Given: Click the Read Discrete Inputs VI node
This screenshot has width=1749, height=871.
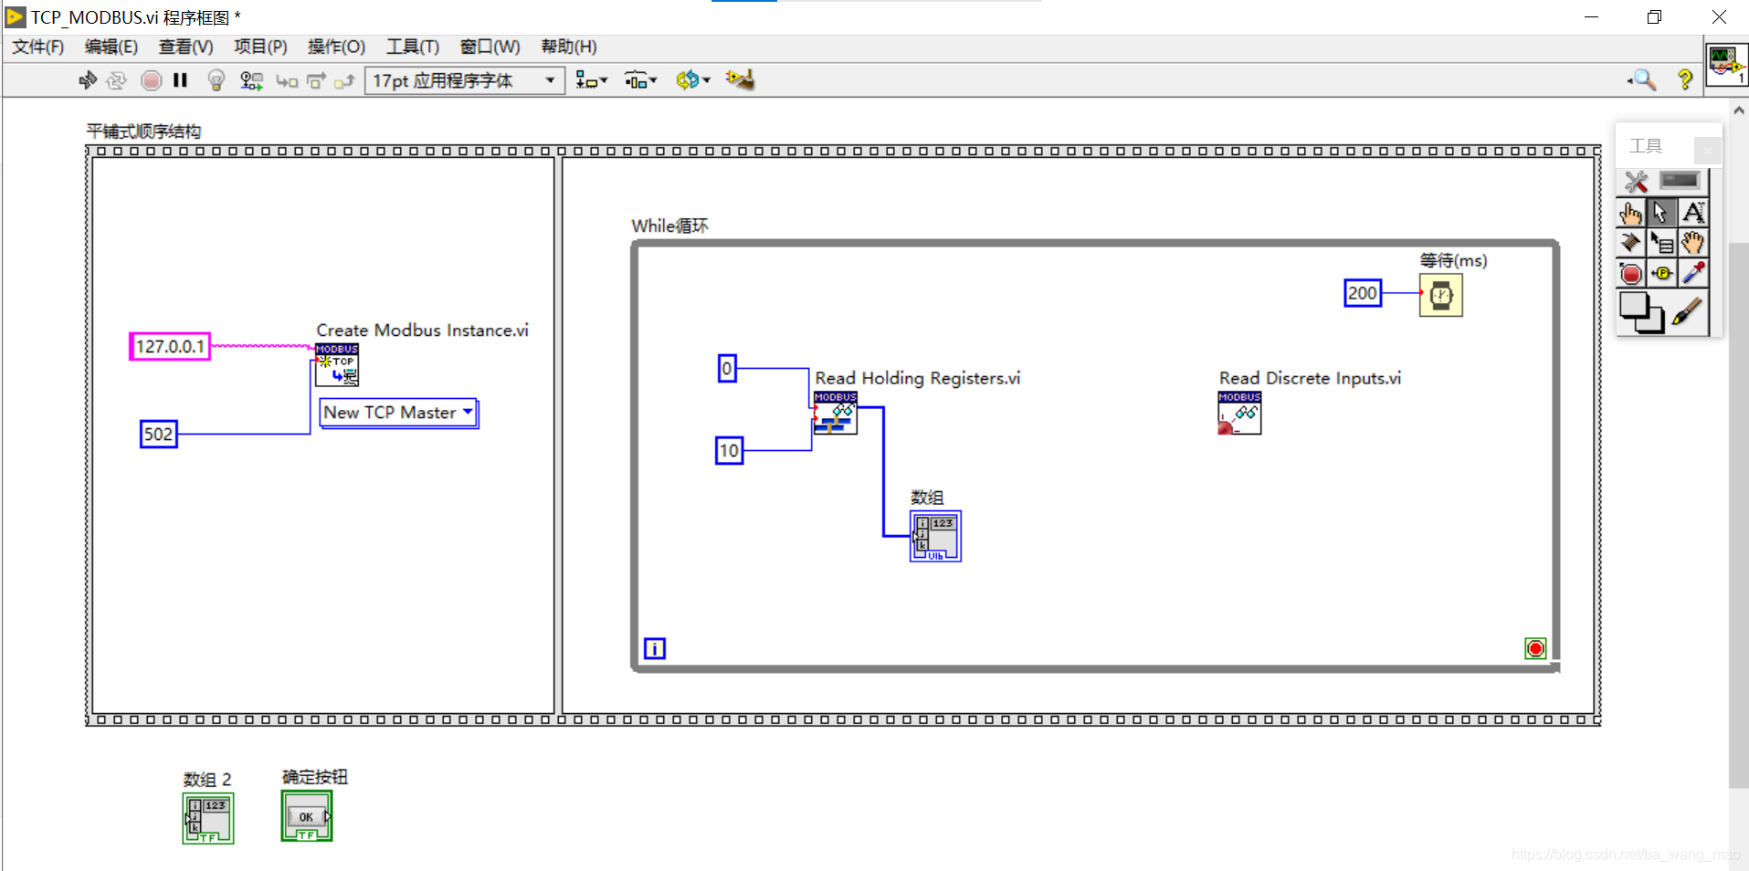Looking at the screenshot, I should click(1239, 414).
